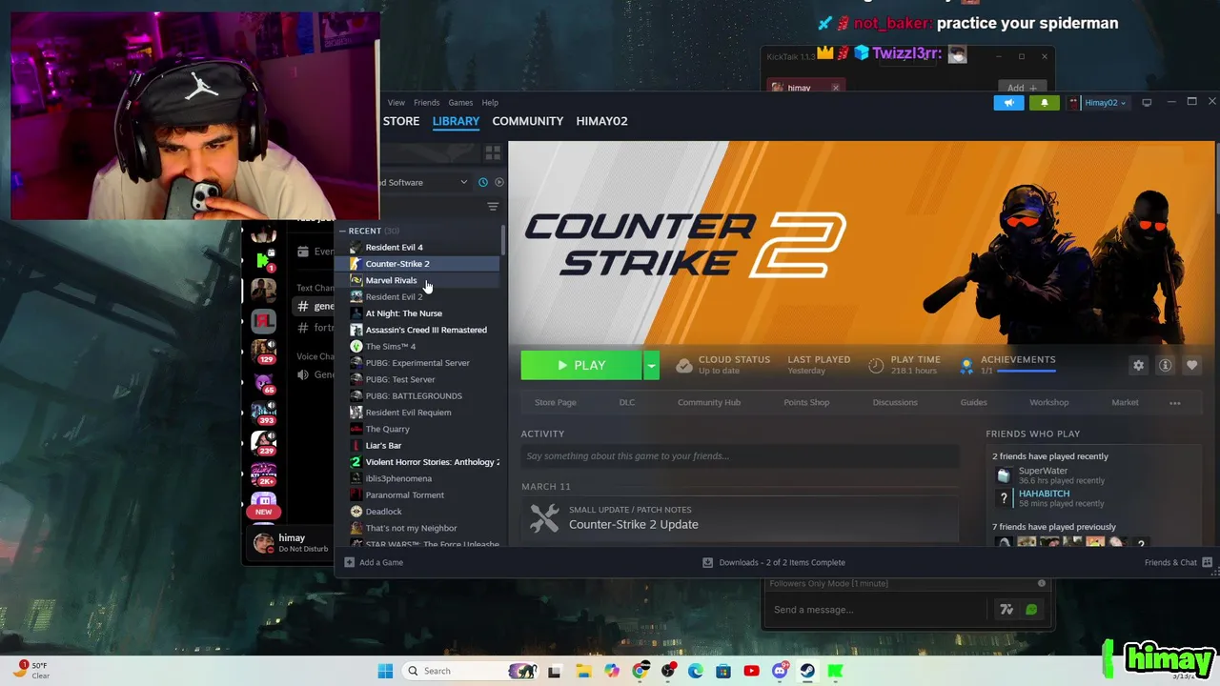Open the Help menu in Steam
Image resolution: width=1220 pixels, height=686 pixels.
tap(490, 103)
